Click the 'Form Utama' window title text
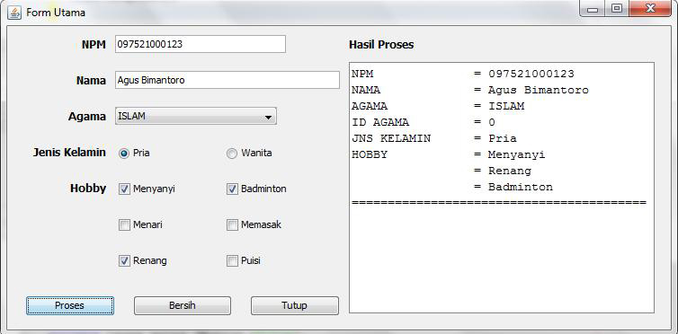The height and width of the screenshot is (334, 678). 56,13
